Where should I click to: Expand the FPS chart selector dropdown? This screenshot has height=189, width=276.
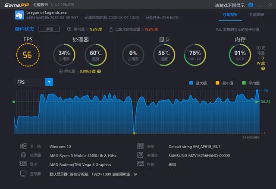(49, 82)
